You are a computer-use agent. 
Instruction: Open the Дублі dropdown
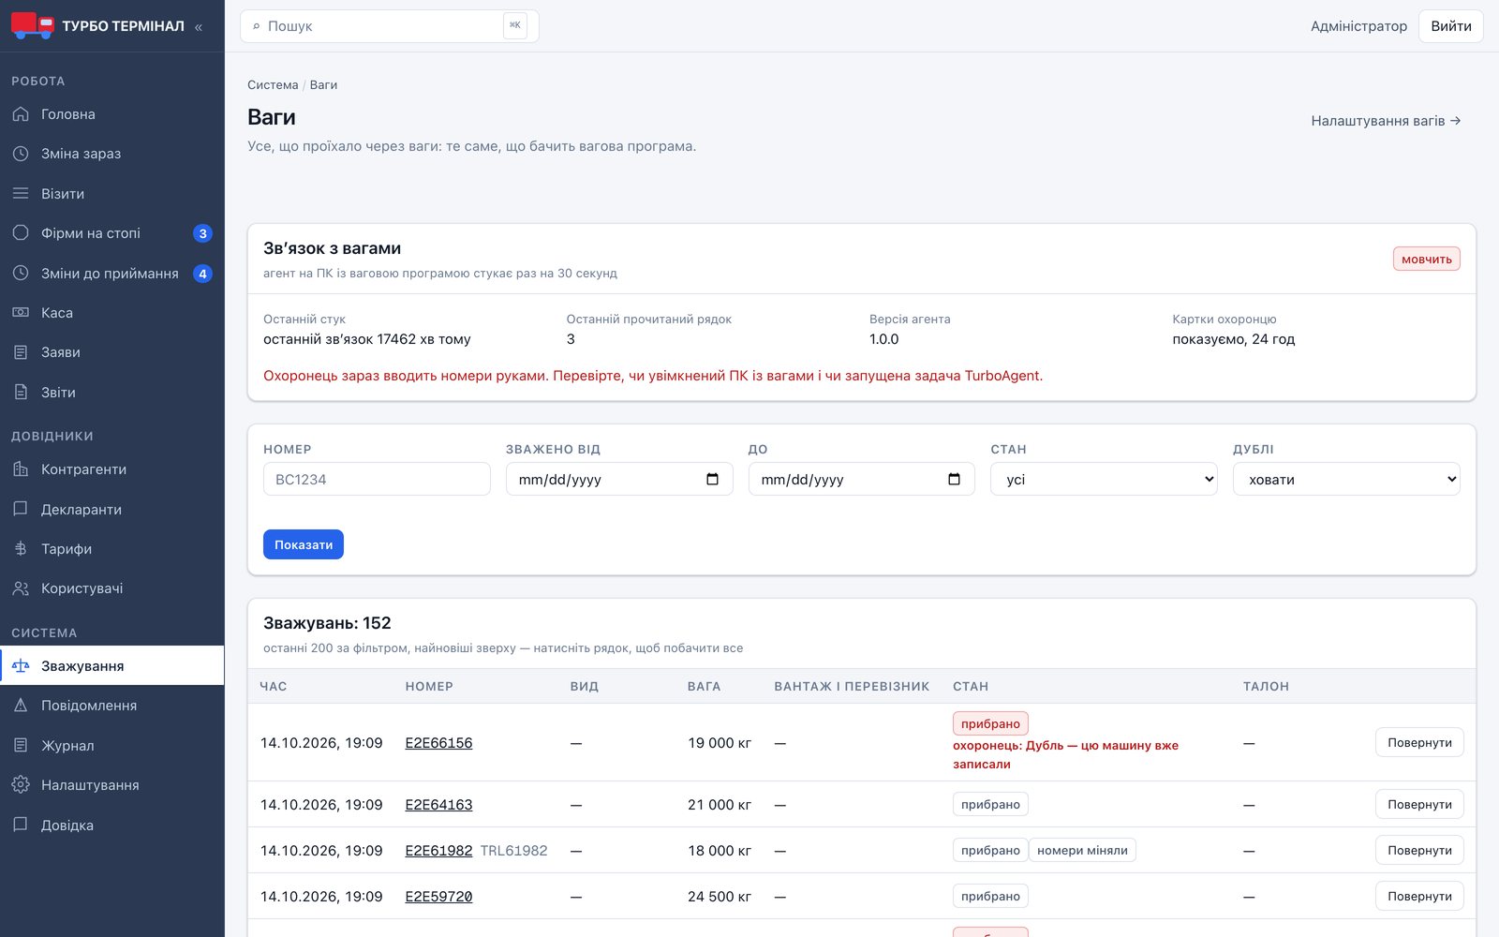pos(1346,479)
